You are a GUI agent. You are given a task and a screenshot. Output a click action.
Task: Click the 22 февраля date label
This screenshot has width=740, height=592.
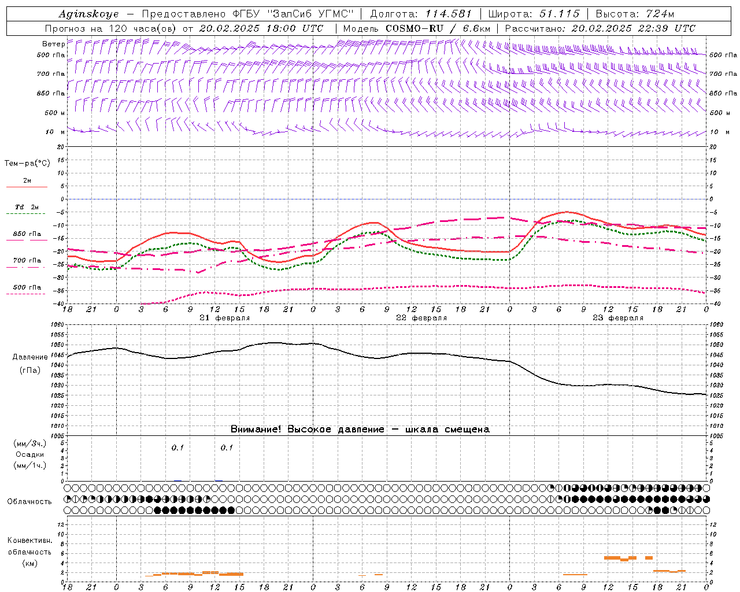tap(421, 318)
